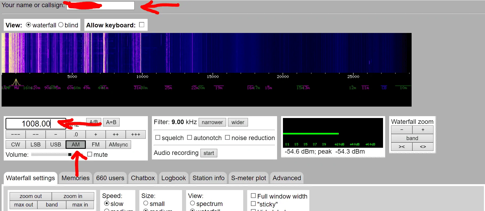The height and width of the screenshot is (211, 485).
Task: Click the frequency input field
Action: click(36, 124)
